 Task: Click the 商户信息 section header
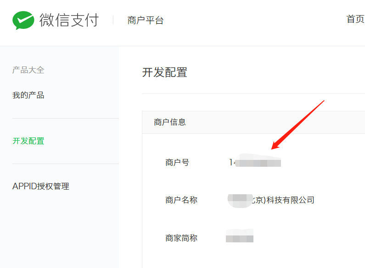click(170, 122)
